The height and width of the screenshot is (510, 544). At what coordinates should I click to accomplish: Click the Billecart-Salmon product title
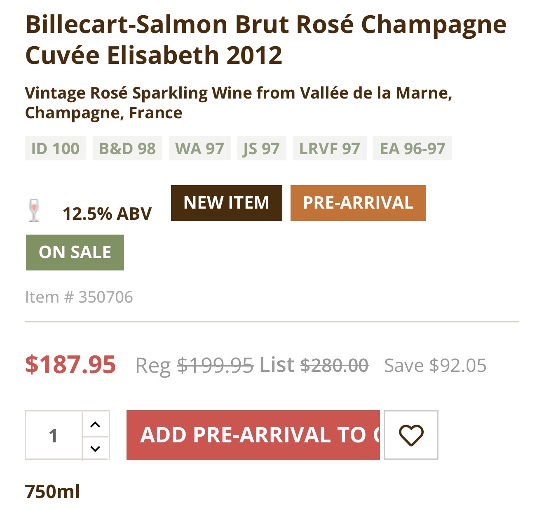tap(266, 40)
